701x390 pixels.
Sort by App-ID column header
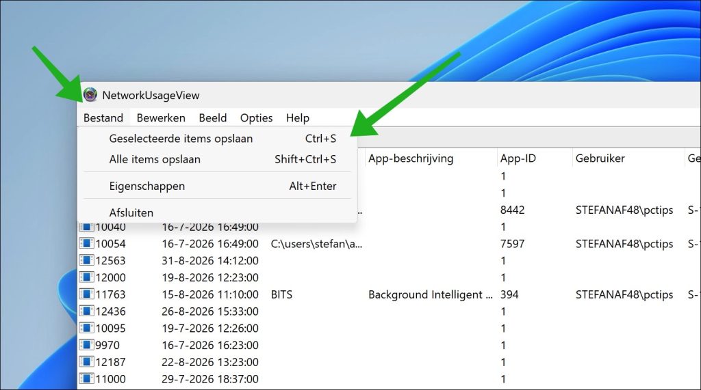(x=534, y=158)
